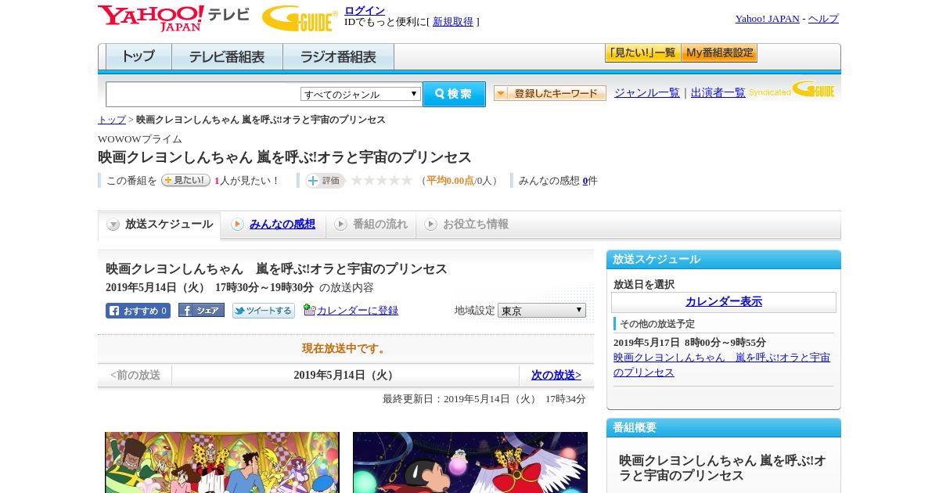Click the 現在放送中です。 status text
The width and height of the screenshot is (939, 493).
(x=346, y=348)
